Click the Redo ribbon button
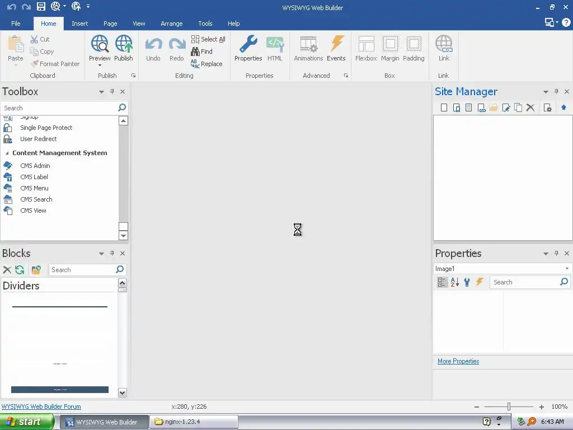573x430 pixels. 176,48
